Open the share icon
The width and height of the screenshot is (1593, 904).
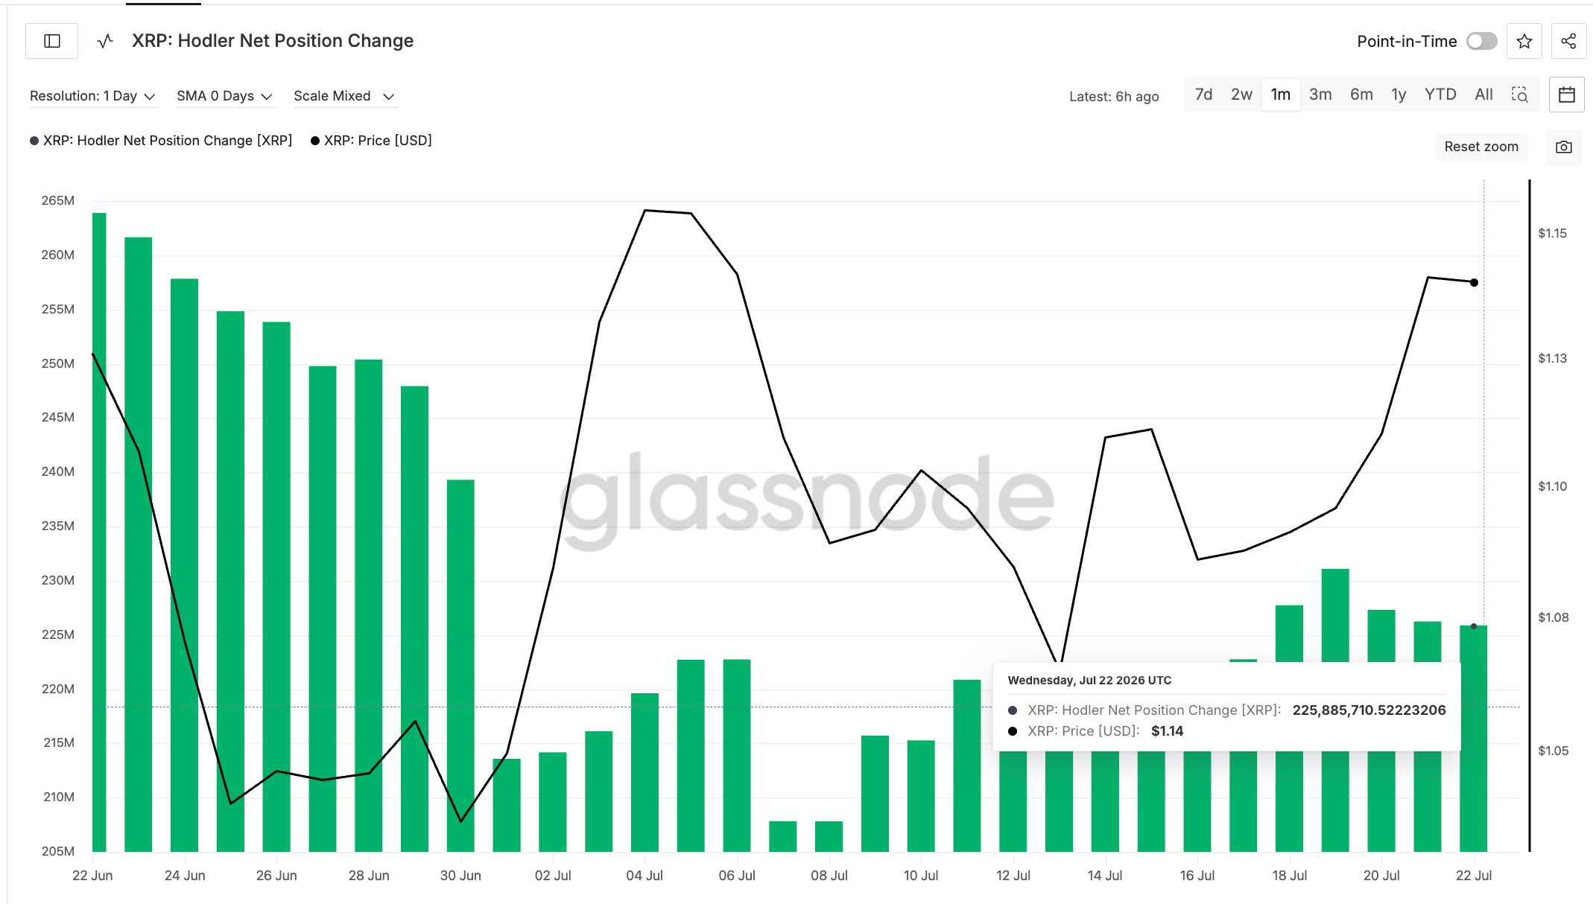point(1568,41)
